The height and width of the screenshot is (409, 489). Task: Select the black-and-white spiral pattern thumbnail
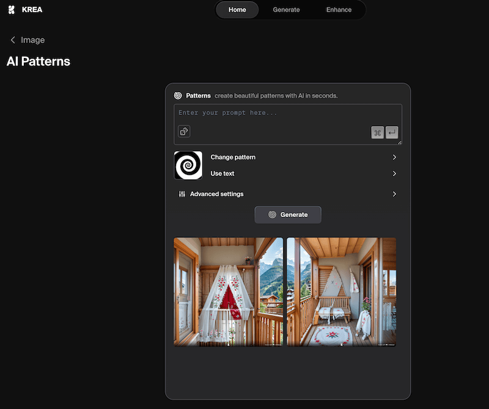pos(188,165)
